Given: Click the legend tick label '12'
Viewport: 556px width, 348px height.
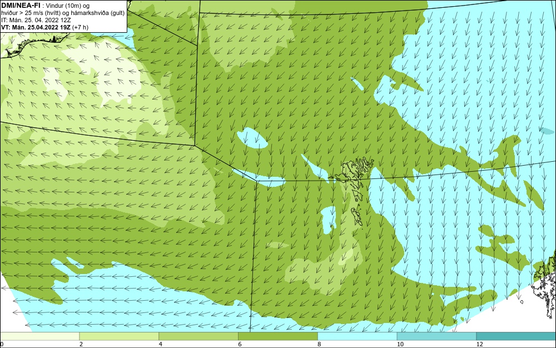Looking at the screenshot, I should click(x=480, y=344).
